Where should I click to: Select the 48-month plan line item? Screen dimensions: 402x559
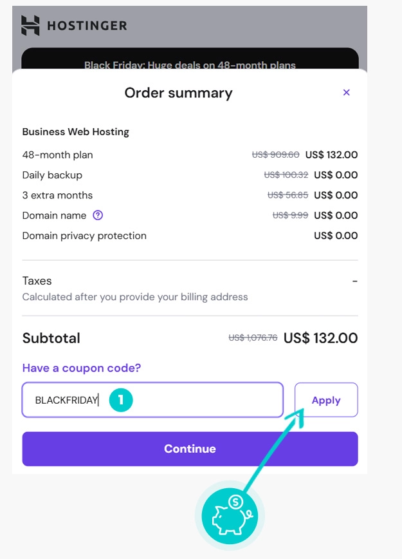[58, 155]
